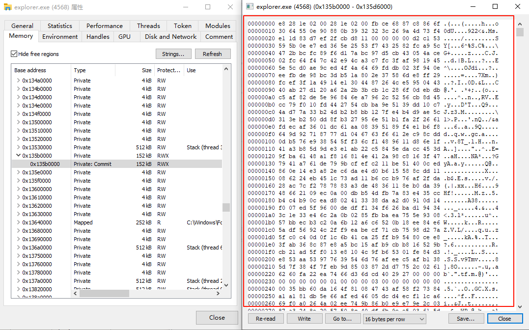Open the Disk and Network tab
529x330 pixels.
click(170, 36)
